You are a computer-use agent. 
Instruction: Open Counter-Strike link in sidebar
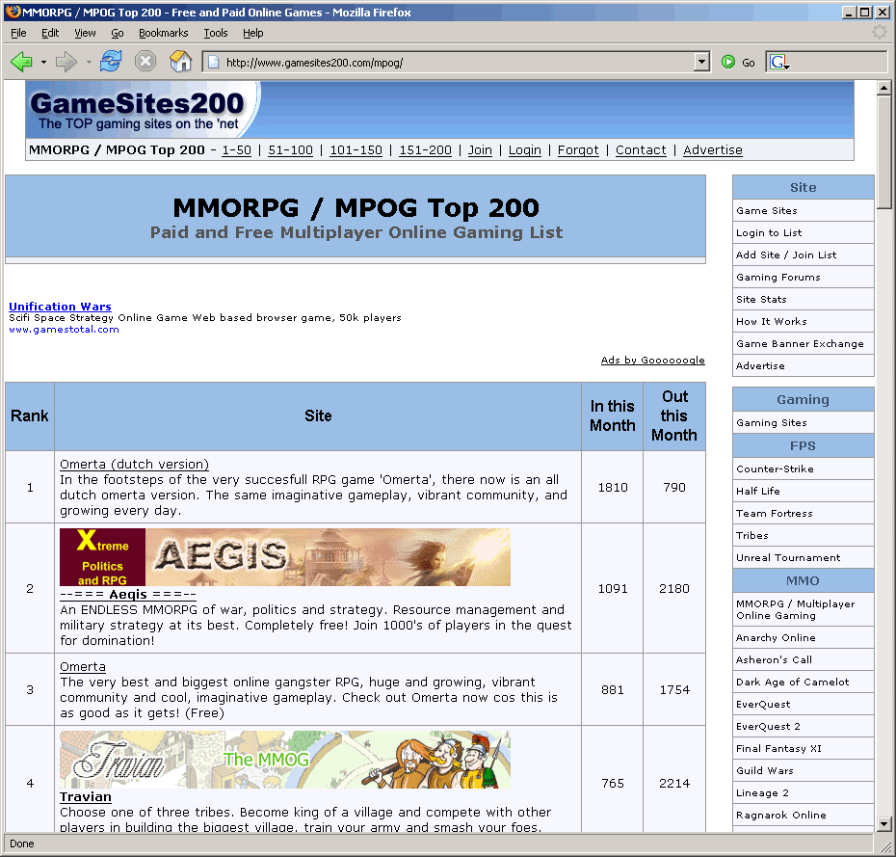[775, 469]
